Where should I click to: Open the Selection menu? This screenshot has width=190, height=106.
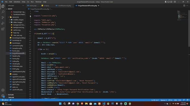click(x=17, y=2)
